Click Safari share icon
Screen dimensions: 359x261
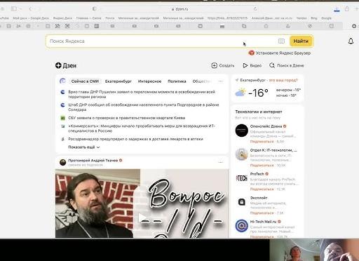[x=347, y=9]
